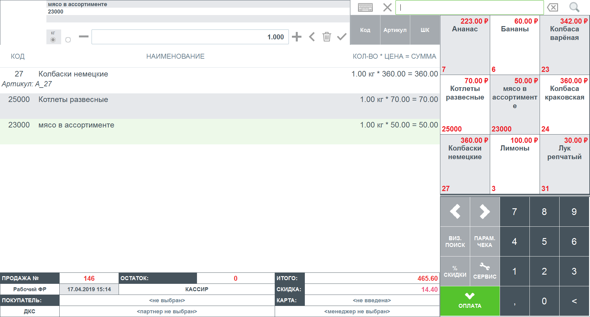Confirm quantity with the checkmark icon
Viewport: 590px width, 317px height.
[342, 37]
